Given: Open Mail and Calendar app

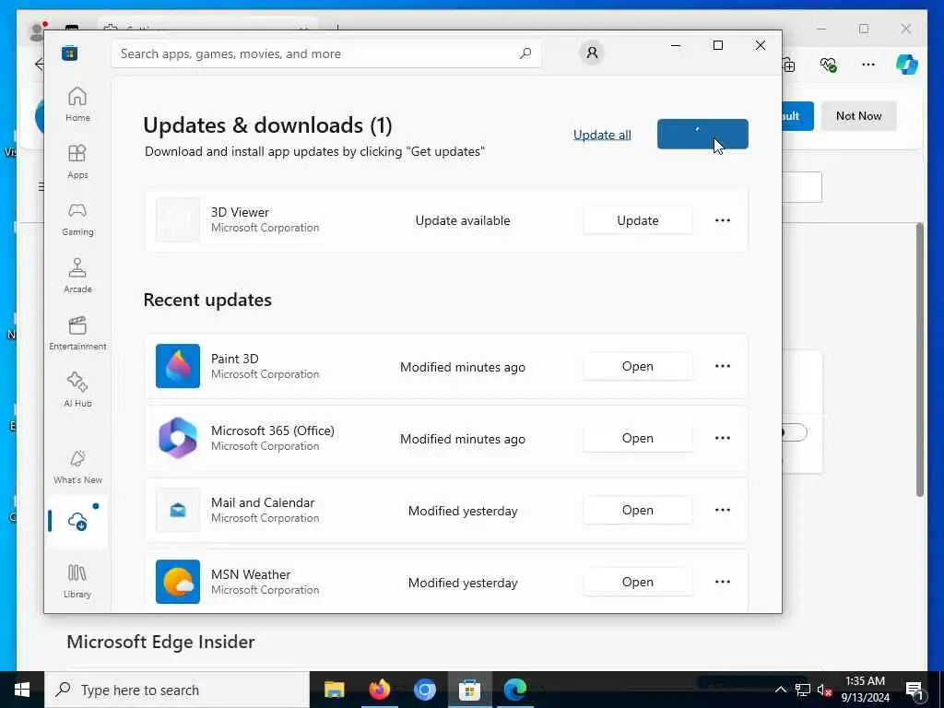Looking at the screenshot, I should tap(638, 510).
